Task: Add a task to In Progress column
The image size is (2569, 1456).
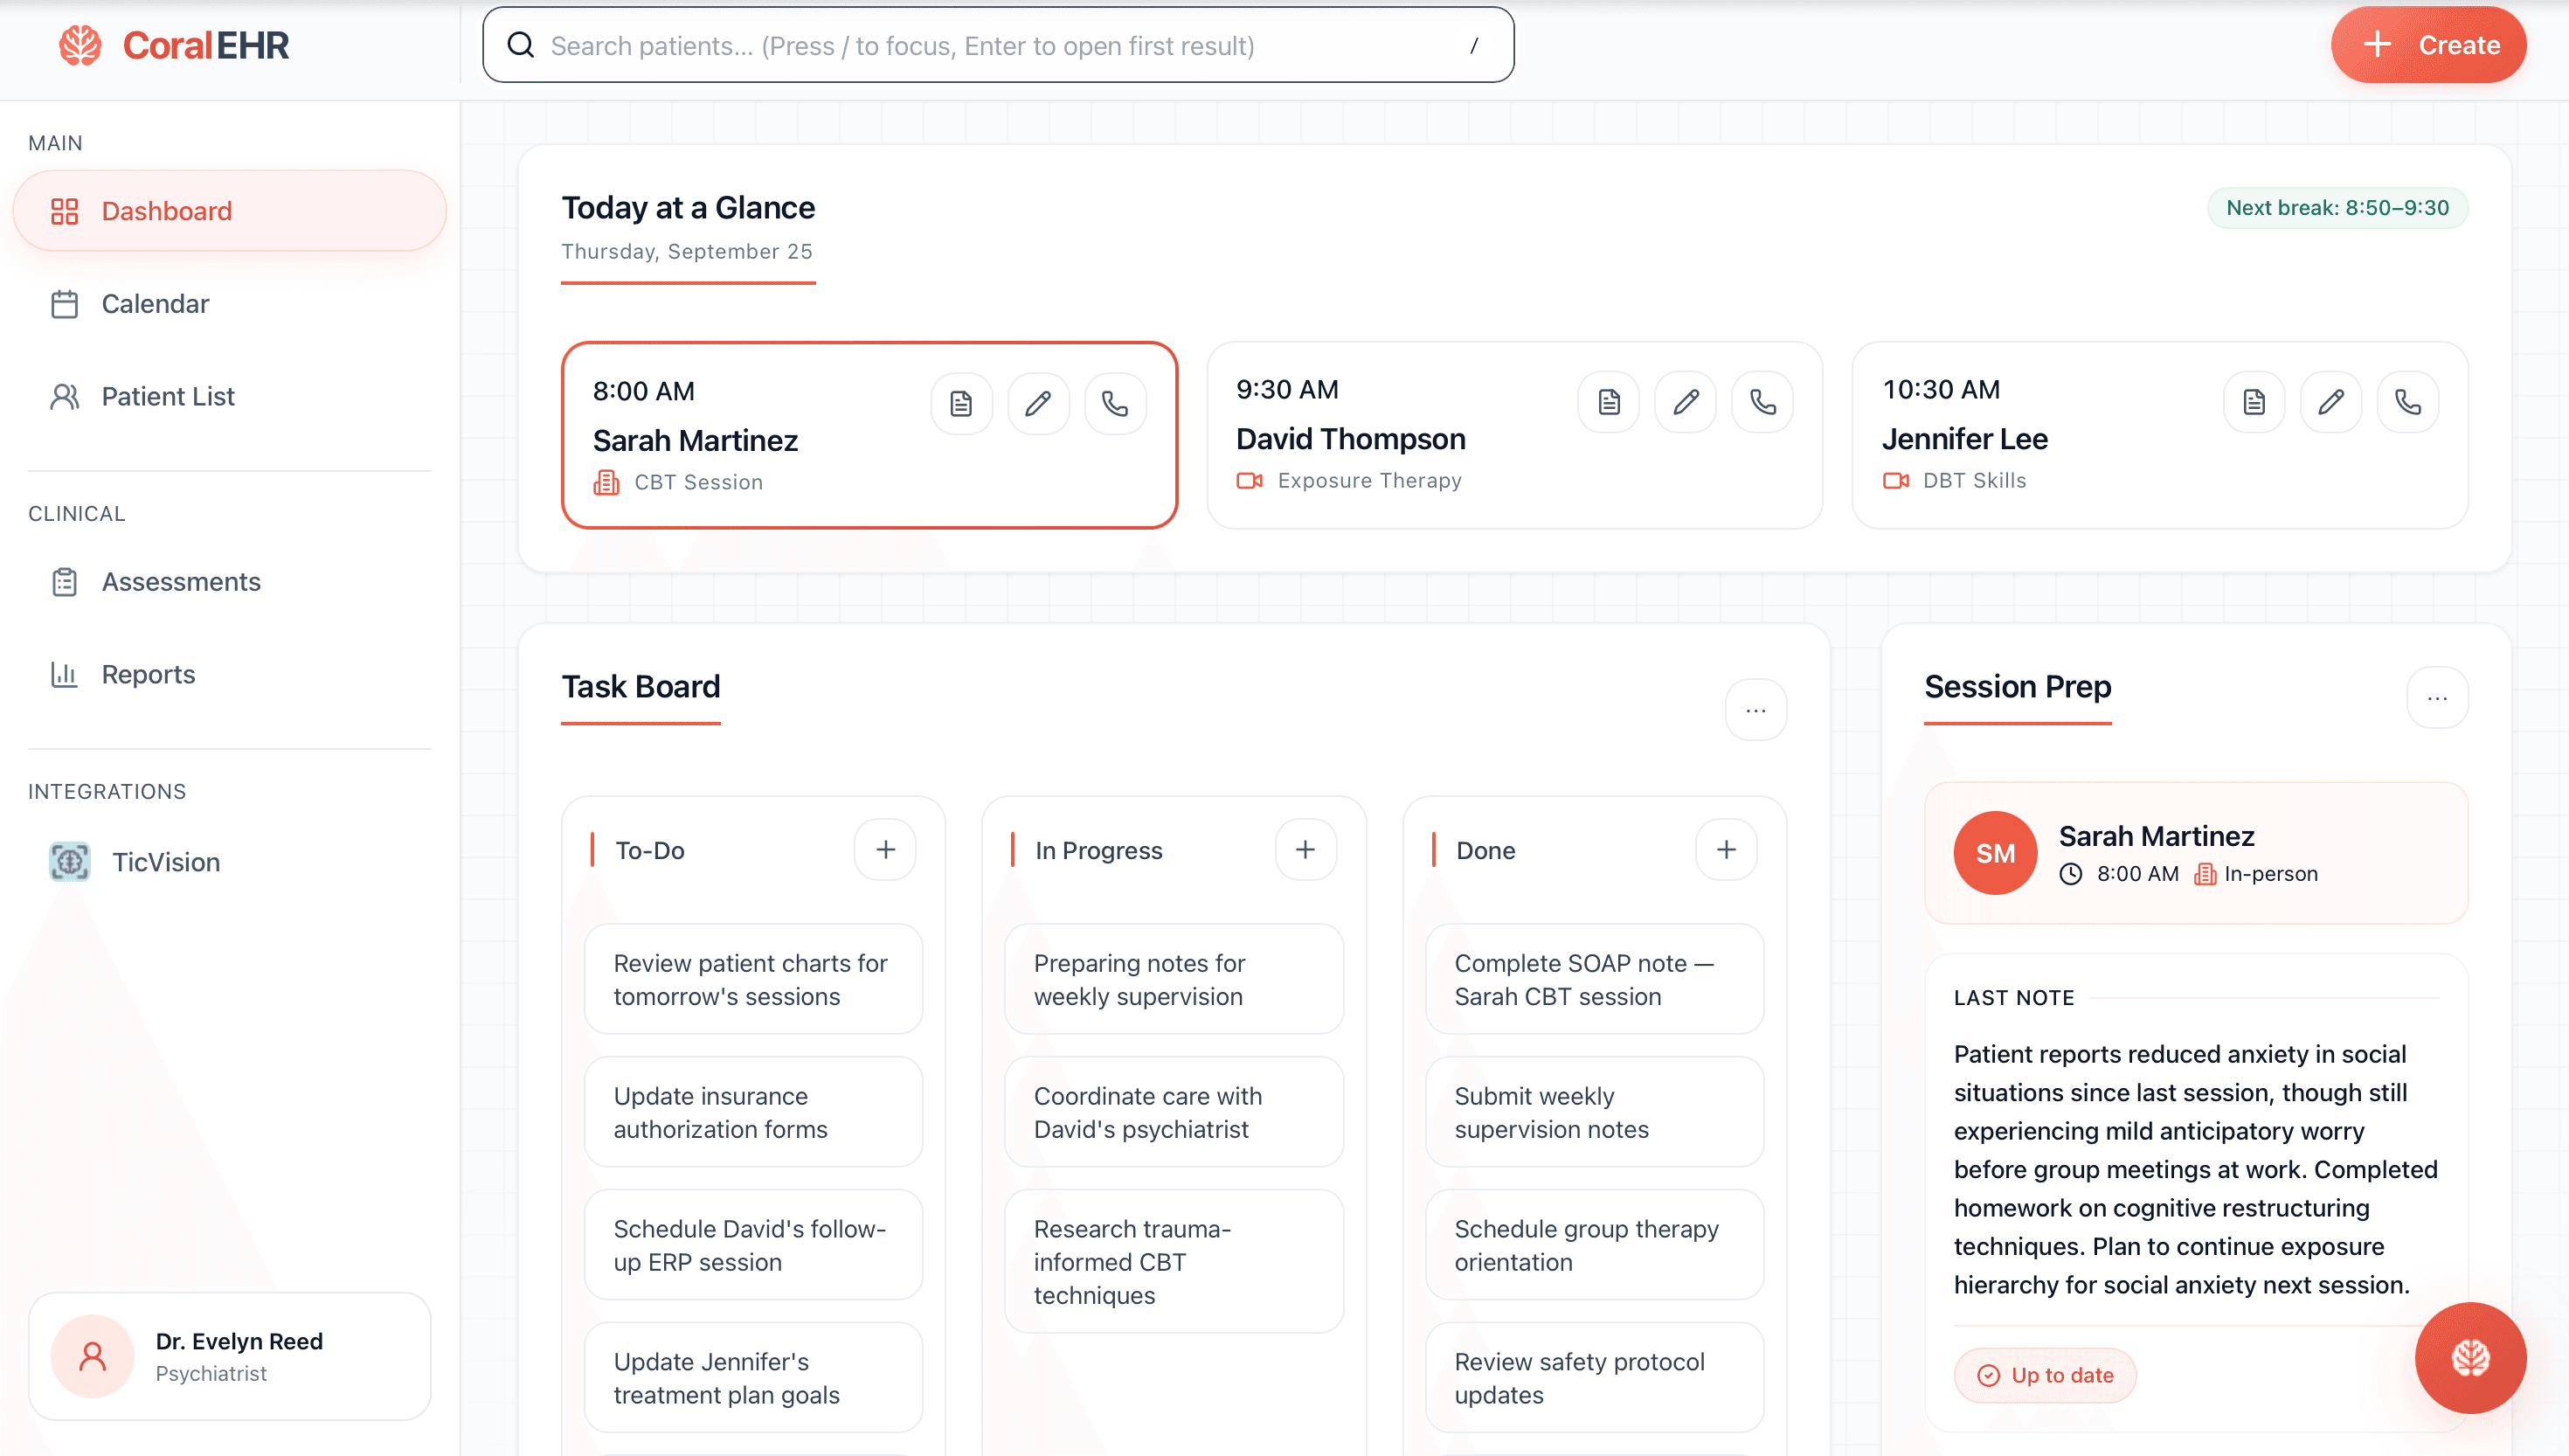Action: coord(1305,850)
